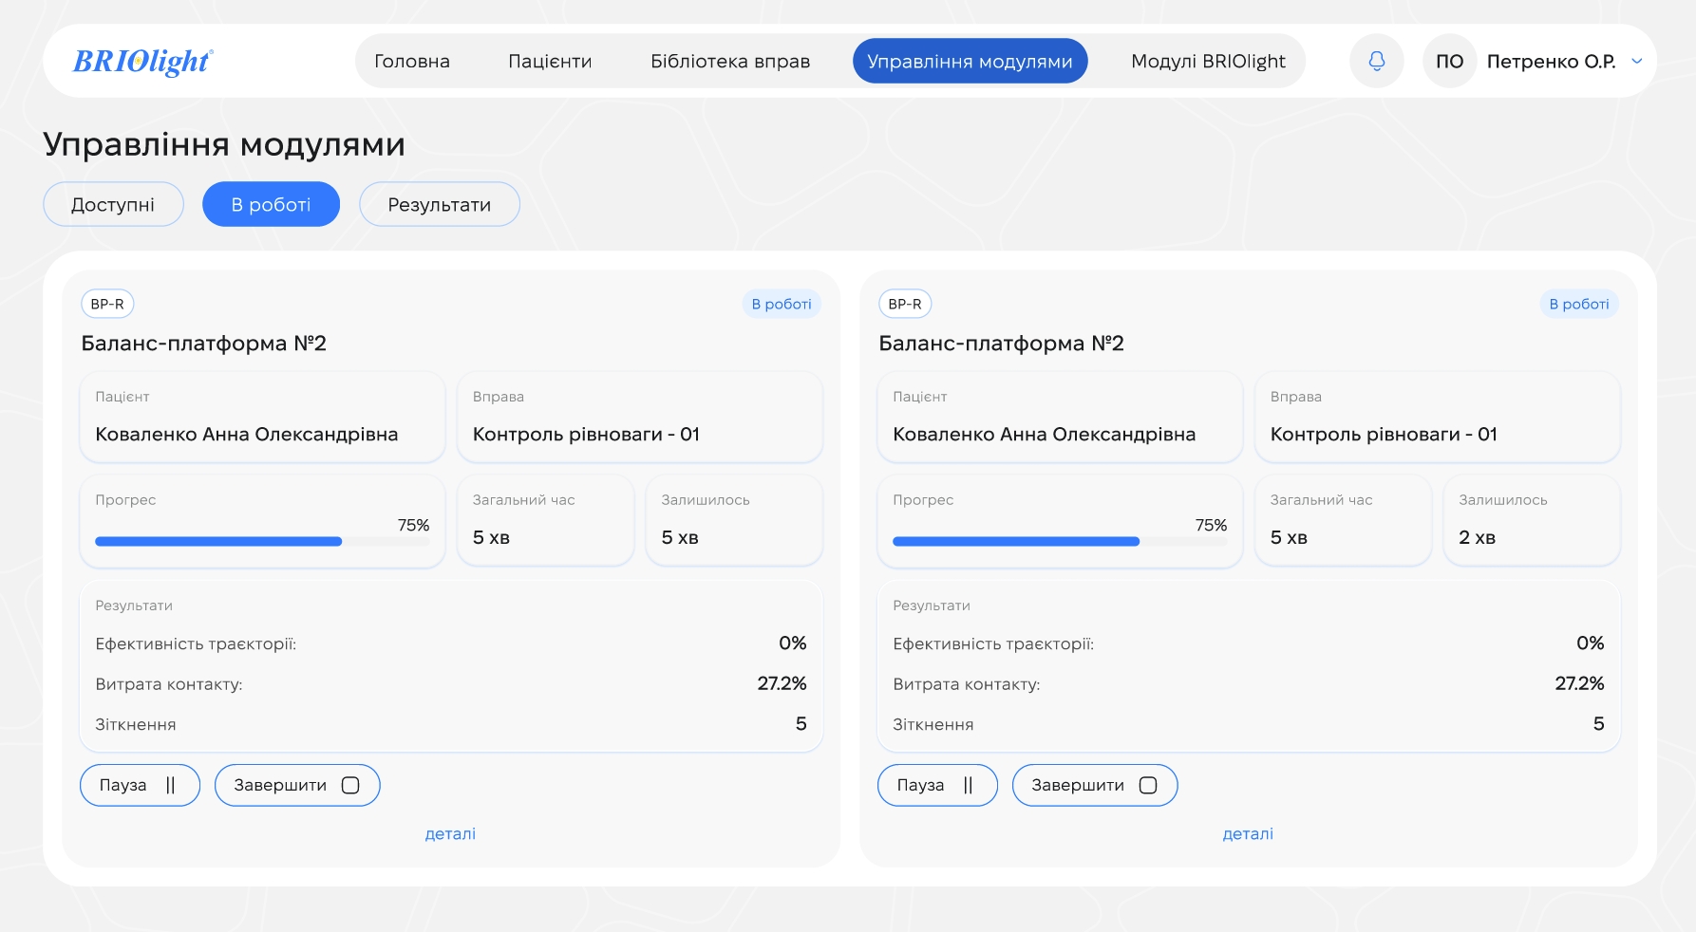Viewport: 1696px width, 932px height.
Task: Click Контроль рівноваги - 01 in right card
Action: pos(1384,434)
